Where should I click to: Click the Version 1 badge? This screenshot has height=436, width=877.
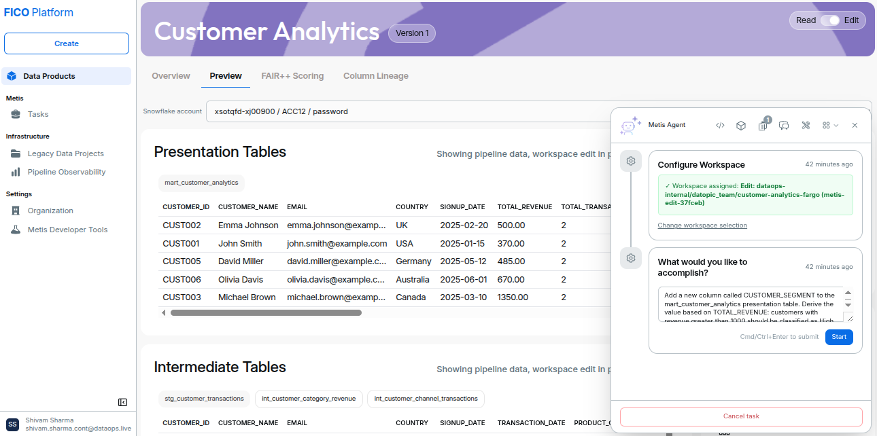tap(412, 33)
